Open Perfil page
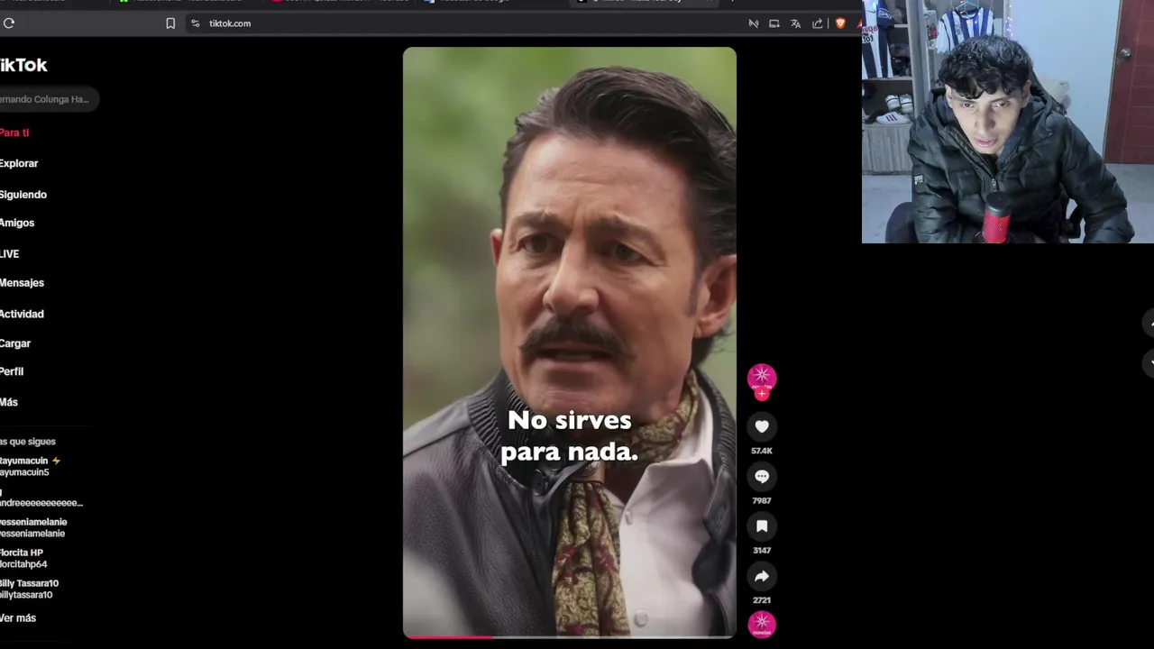Image resolution: width=1154 pixels, height=649 pixels. 12,371
